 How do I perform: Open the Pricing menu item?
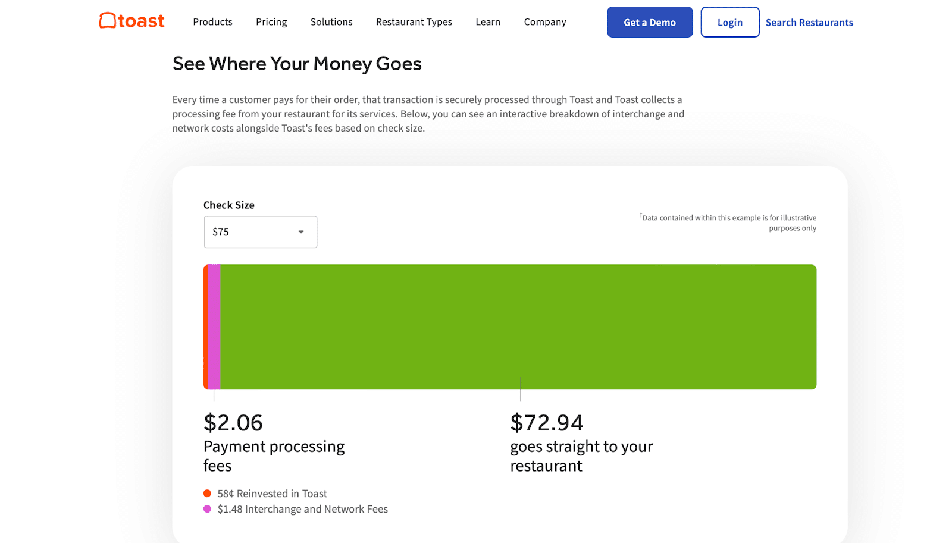pos(271,22)
